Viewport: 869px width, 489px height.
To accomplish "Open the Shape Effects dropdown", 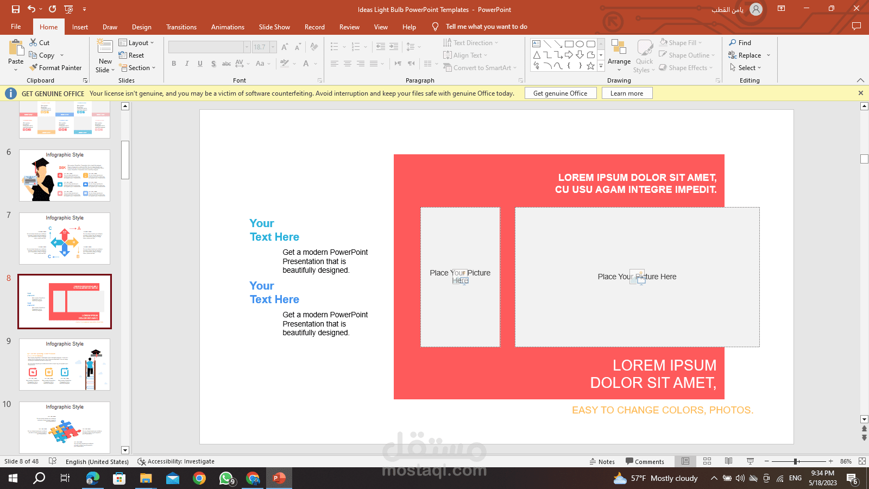I will pyautogui.click(x=685, y=68).
